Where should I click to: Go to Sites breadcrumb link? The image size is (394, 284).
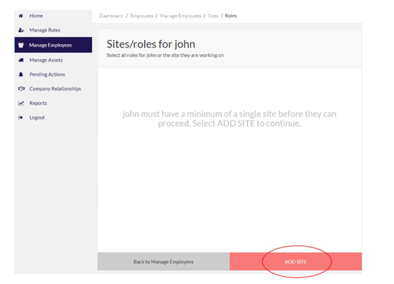coord(213,16)
